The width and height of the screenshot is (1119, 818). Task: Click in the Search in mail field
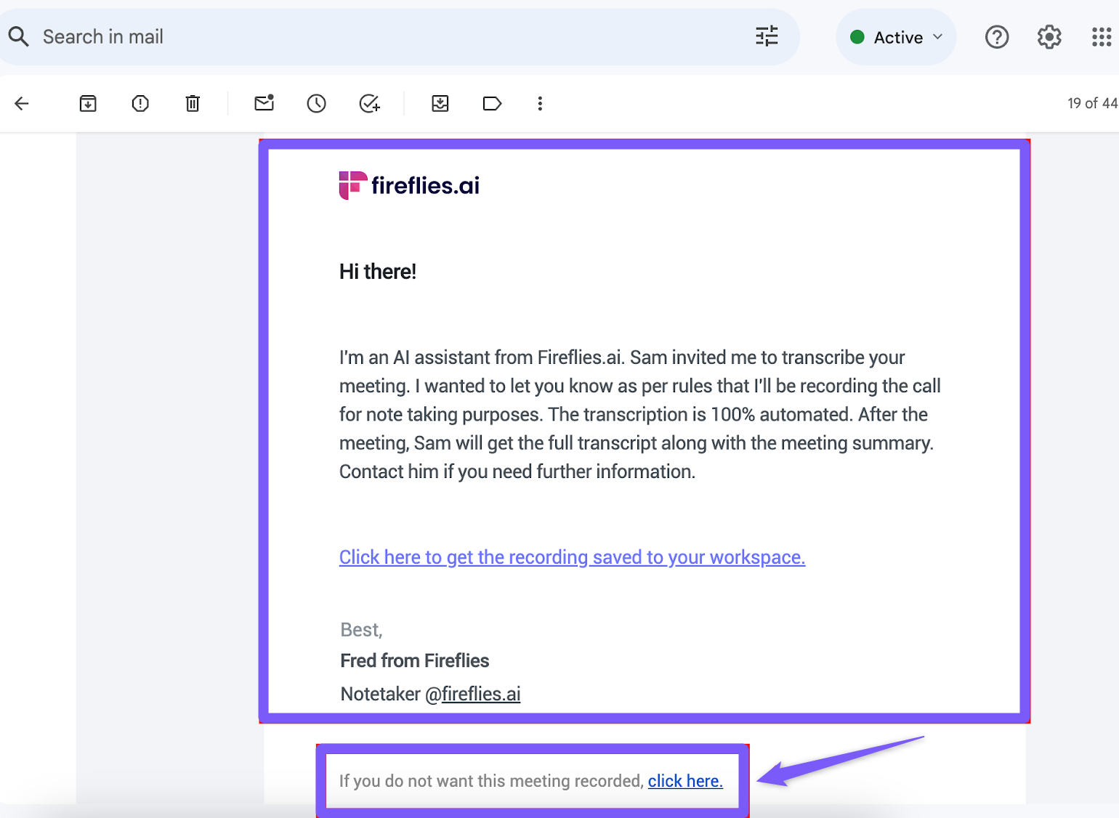tap(363, 37)
